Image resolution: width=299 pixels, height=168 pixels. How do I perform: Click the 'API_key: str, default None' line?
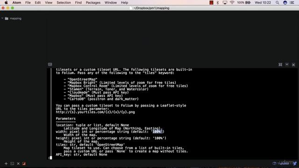[81, 154]
